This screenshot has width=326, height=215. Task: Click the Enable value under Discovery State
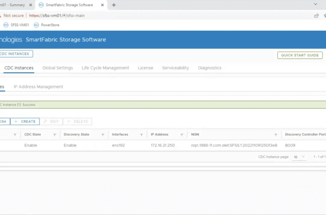point(70,145)
